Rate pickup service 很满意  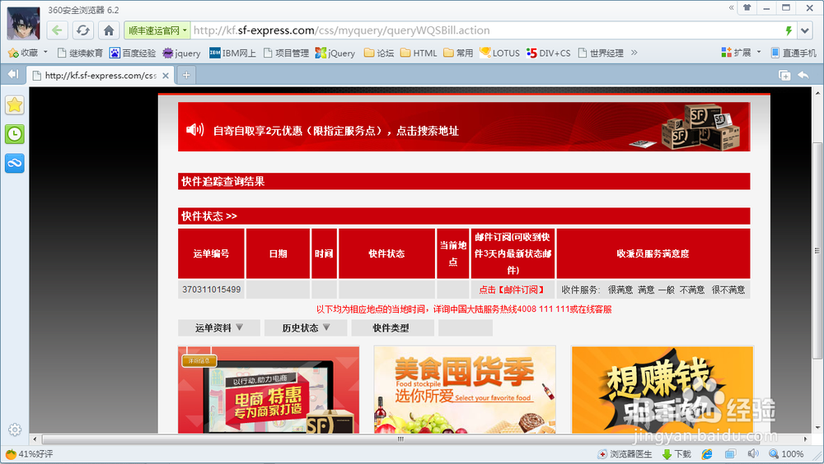(620, 290)
